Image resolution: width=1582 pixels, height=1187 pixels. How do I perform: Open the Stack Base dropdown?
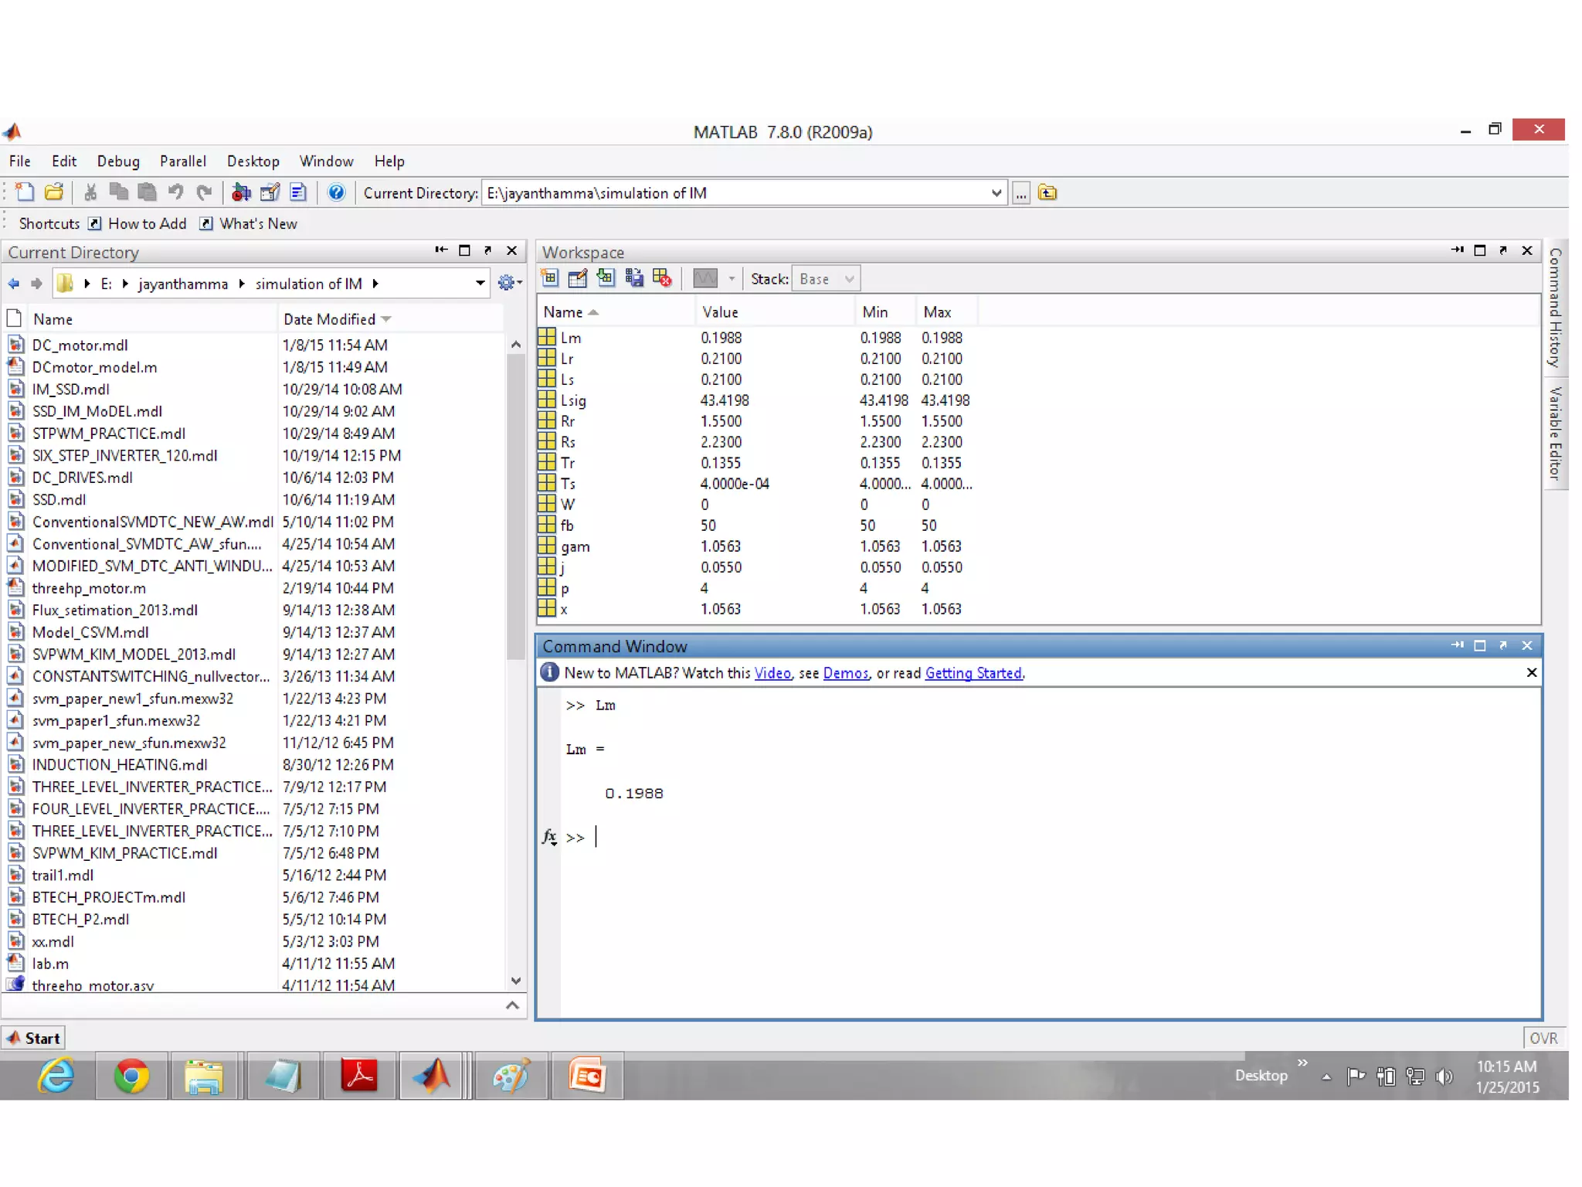(x=827, y=279)
